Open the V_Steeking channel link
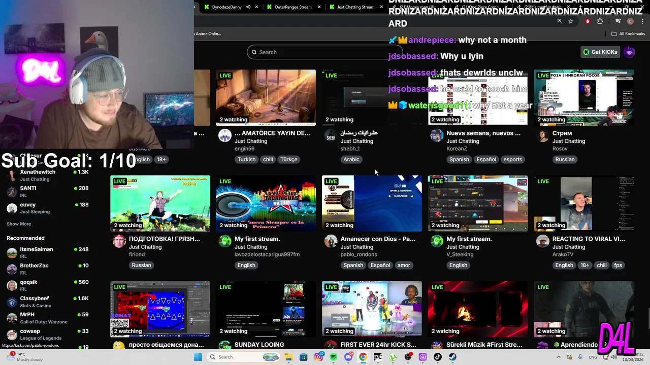 (460, 254)
